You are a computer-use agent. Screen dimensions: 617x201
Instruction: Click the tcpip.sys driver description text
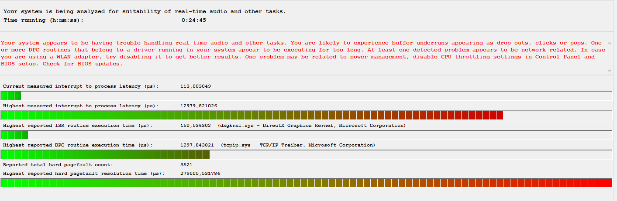pyautogui.click(x=298, y=145)
